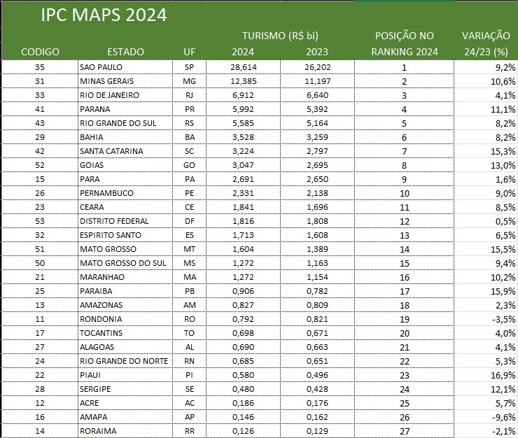Click the TOCANTINS state cell
518x438 pixels.
pyautogui.click(x=125, y=333)
